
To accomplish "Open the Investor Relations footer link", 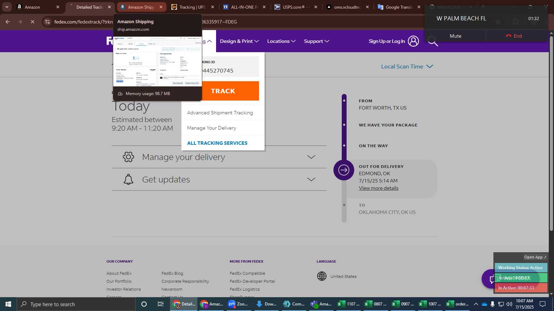I will (124, 289).
